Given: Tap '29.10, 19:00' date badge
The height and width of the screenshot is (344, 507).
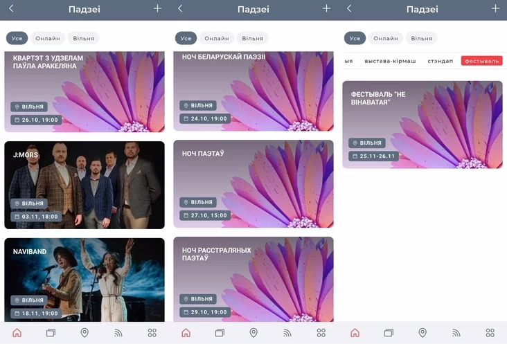Looking at the screenshot, I should (x=205, y=312).
